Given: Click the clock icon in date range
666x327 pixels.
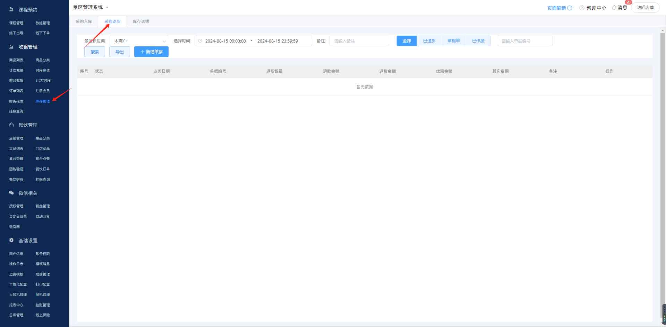Looking at the screenshot, I should pyautogui.click(x=200, y=41).
